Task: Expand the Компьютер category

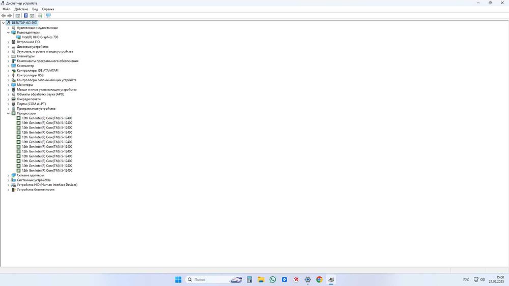Action: 9,66
